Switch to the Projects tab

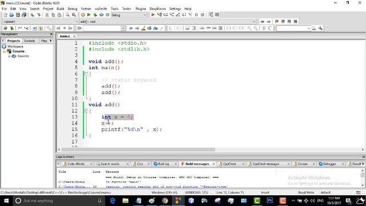coord(14,41)
